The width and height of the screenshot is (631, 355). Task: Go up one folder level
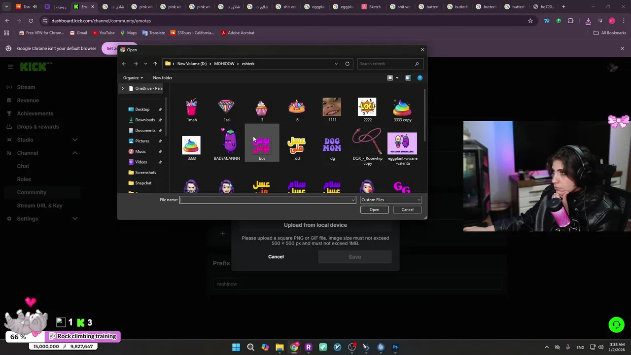[155, 64]
